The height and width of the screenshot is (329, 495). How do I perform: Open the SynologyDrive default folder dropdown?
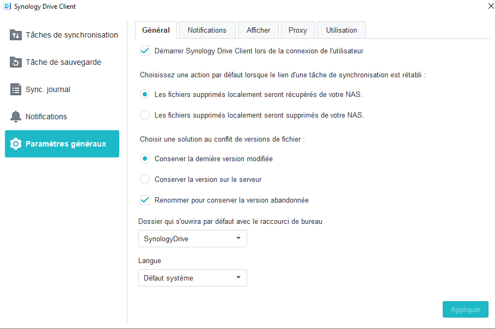coord(193,239)
